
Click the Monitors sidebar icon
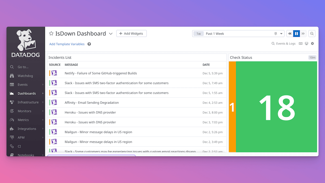12,111
